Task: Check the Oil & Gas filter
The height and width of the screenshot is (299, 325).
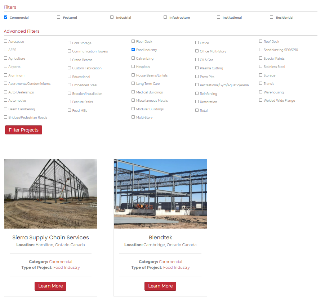Action: pyautogui.click(x=197, y=60)
